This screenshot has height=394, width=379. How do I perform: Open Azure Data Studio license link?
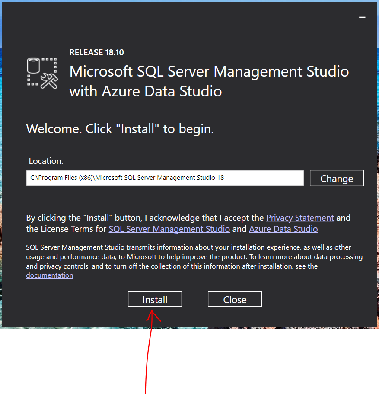(x=283, y=229)
